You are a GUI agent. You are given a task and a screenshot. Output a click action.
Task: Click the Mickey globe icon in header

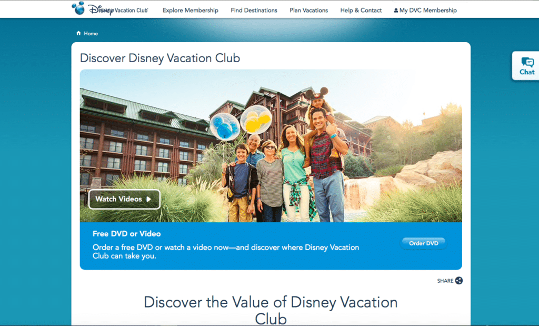tap(78, 8)
